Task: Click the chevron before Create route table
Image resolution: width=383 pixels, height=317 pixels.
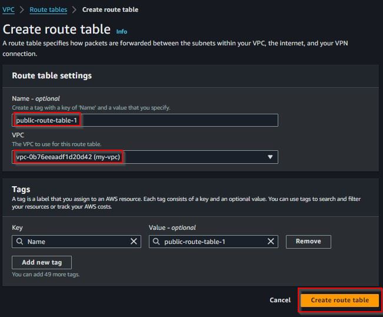Action: [74, 10]
